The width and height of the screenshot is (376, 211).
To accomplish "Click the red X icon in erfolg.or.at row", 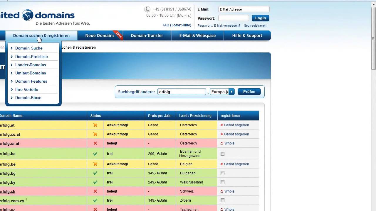I will 95,143.
